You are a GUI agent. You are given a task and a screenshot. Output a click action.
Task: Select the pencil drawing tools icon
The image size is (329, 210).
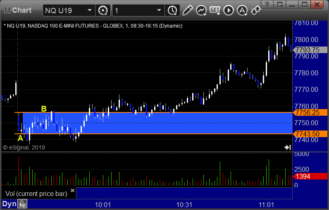coord(187,10)
